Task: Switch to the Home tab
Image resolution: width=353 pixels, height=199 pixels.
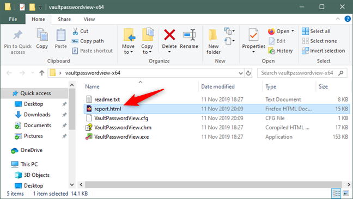Action: pyautogui.click(x=38, y=20)
